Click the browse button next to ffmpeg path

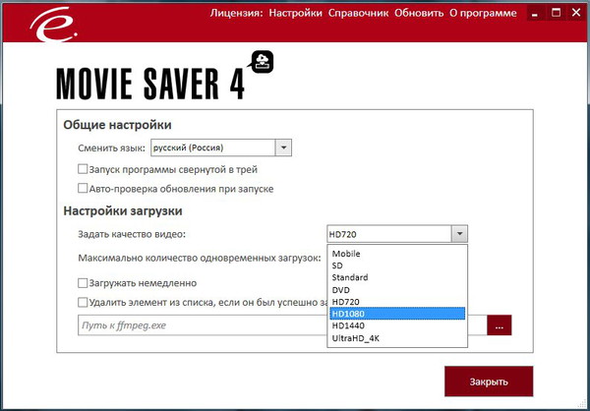coord(500,324)
